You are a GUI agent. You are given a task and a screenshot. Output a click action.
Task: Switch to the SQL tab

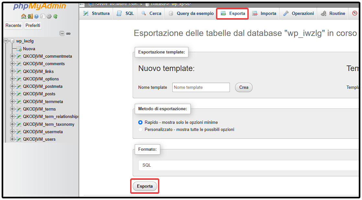[x=125, y=13]
